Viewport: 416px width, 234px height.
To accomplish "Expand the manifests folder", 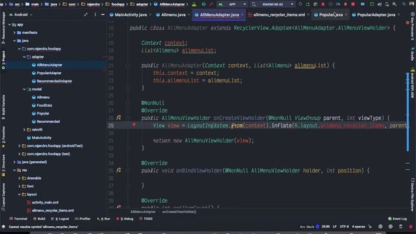I will [x=14, y=32].
